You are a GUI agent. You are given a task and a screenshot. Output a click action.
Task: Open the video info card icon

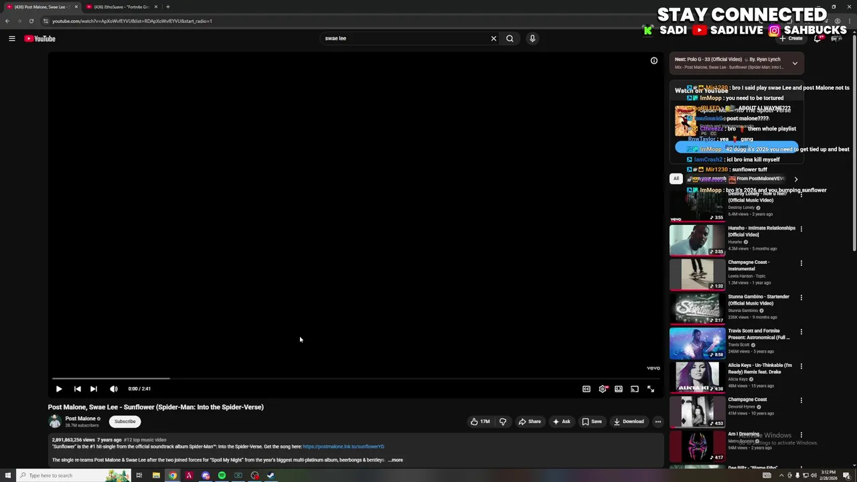tap(654, 61)
